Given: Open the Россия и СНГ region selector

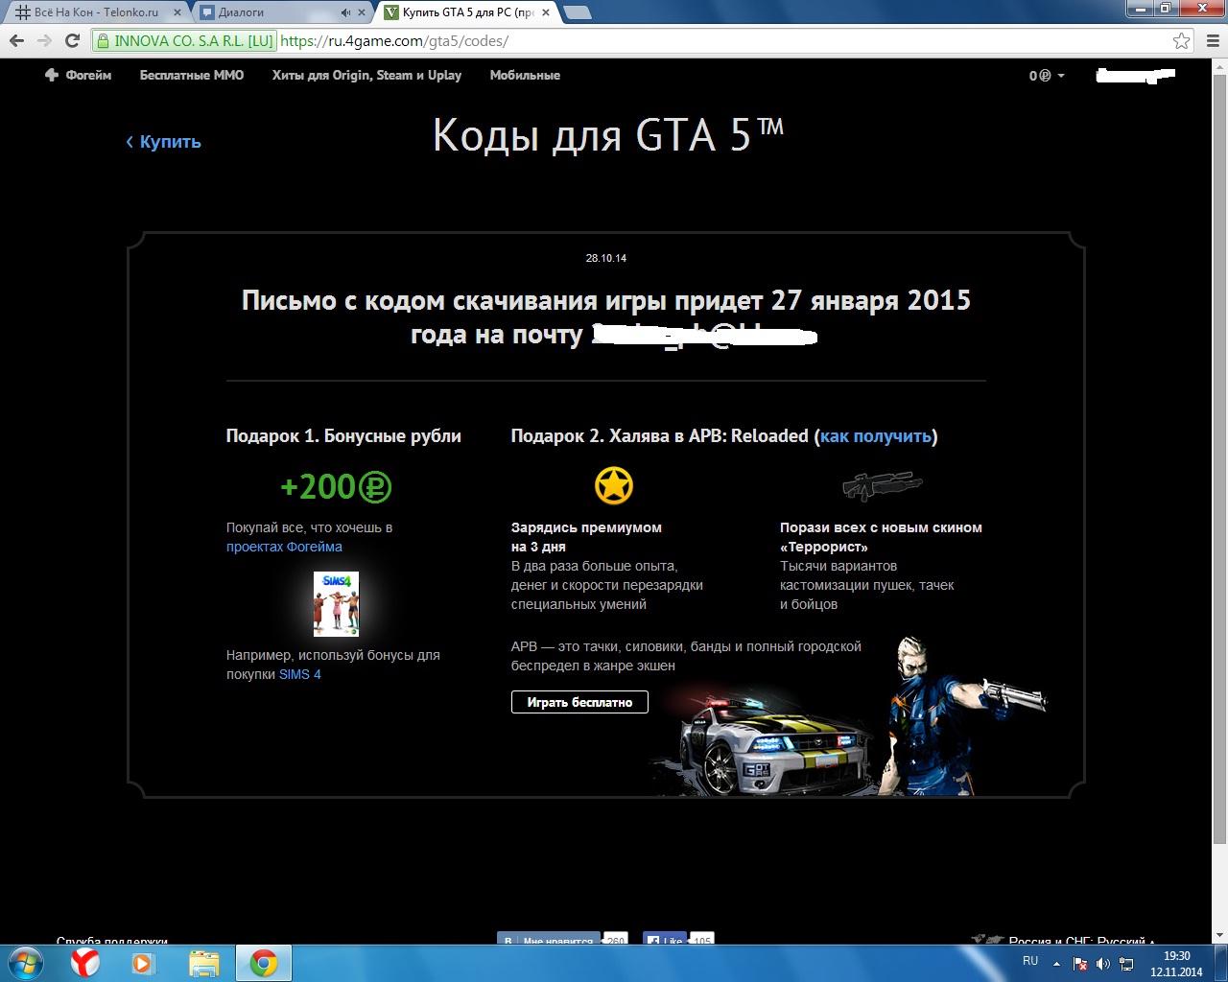Looking at the screenshot, I should click(x=1063, y=940).
